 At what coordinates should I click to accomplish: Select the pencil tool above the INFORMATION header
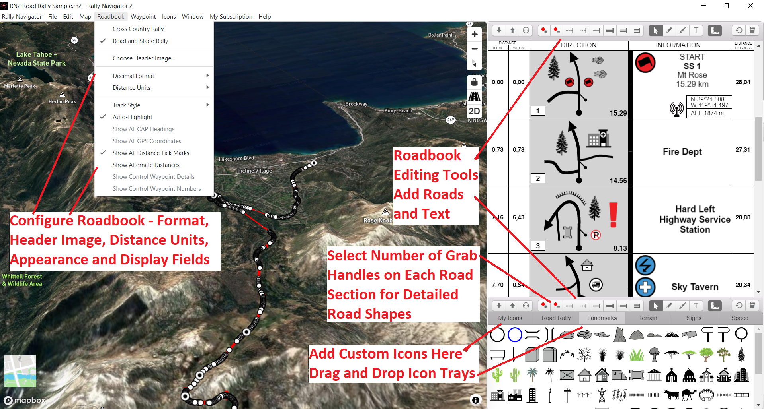tap(669, 31)
